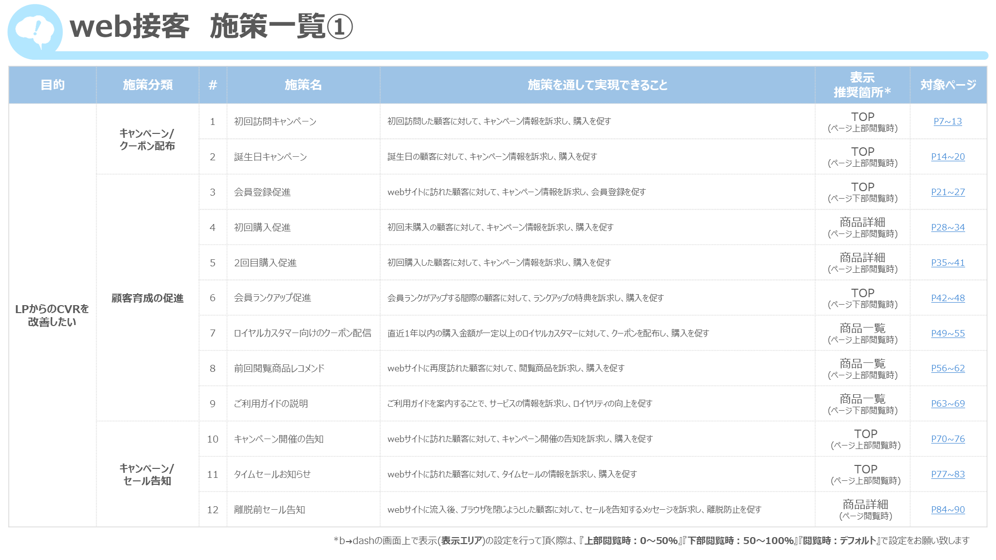Open page link P56~62
This screenshot has width=996, height=560.
[x=948, y=368]
